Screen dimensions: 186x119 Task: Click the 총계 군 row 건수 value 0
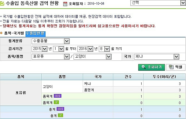(x=141, y=116)
